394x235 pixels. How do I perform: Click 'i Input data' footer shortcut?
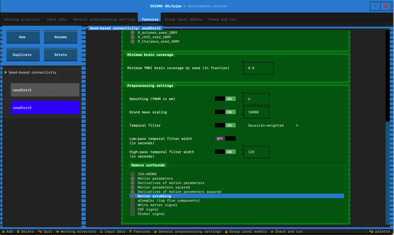tap(113, 232)
